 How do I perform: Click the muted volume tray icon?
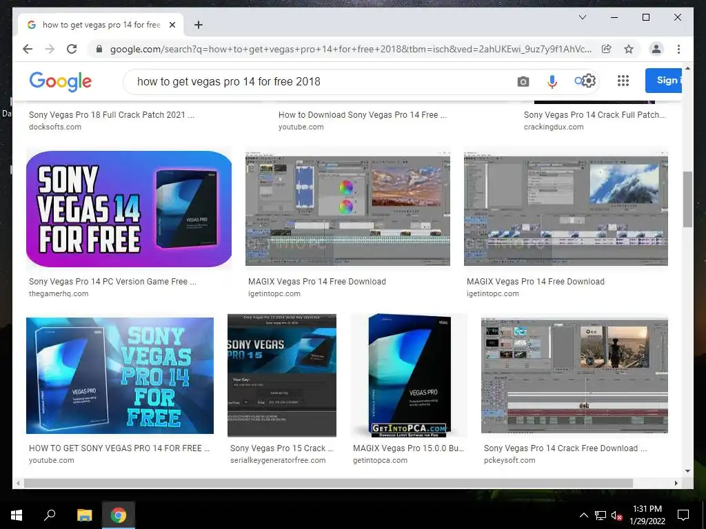pos(617,515)
